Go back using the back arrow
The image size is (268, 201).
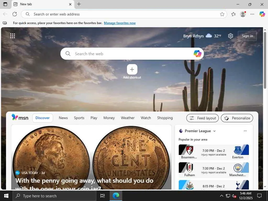point(5,14)
